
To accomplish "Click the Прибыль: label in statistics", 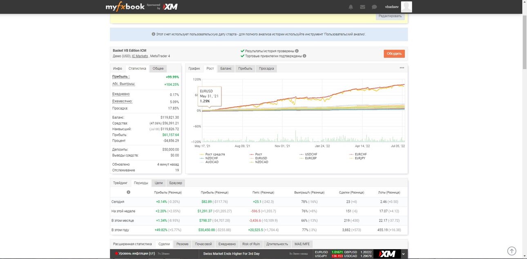I will (x=121, y=76).
